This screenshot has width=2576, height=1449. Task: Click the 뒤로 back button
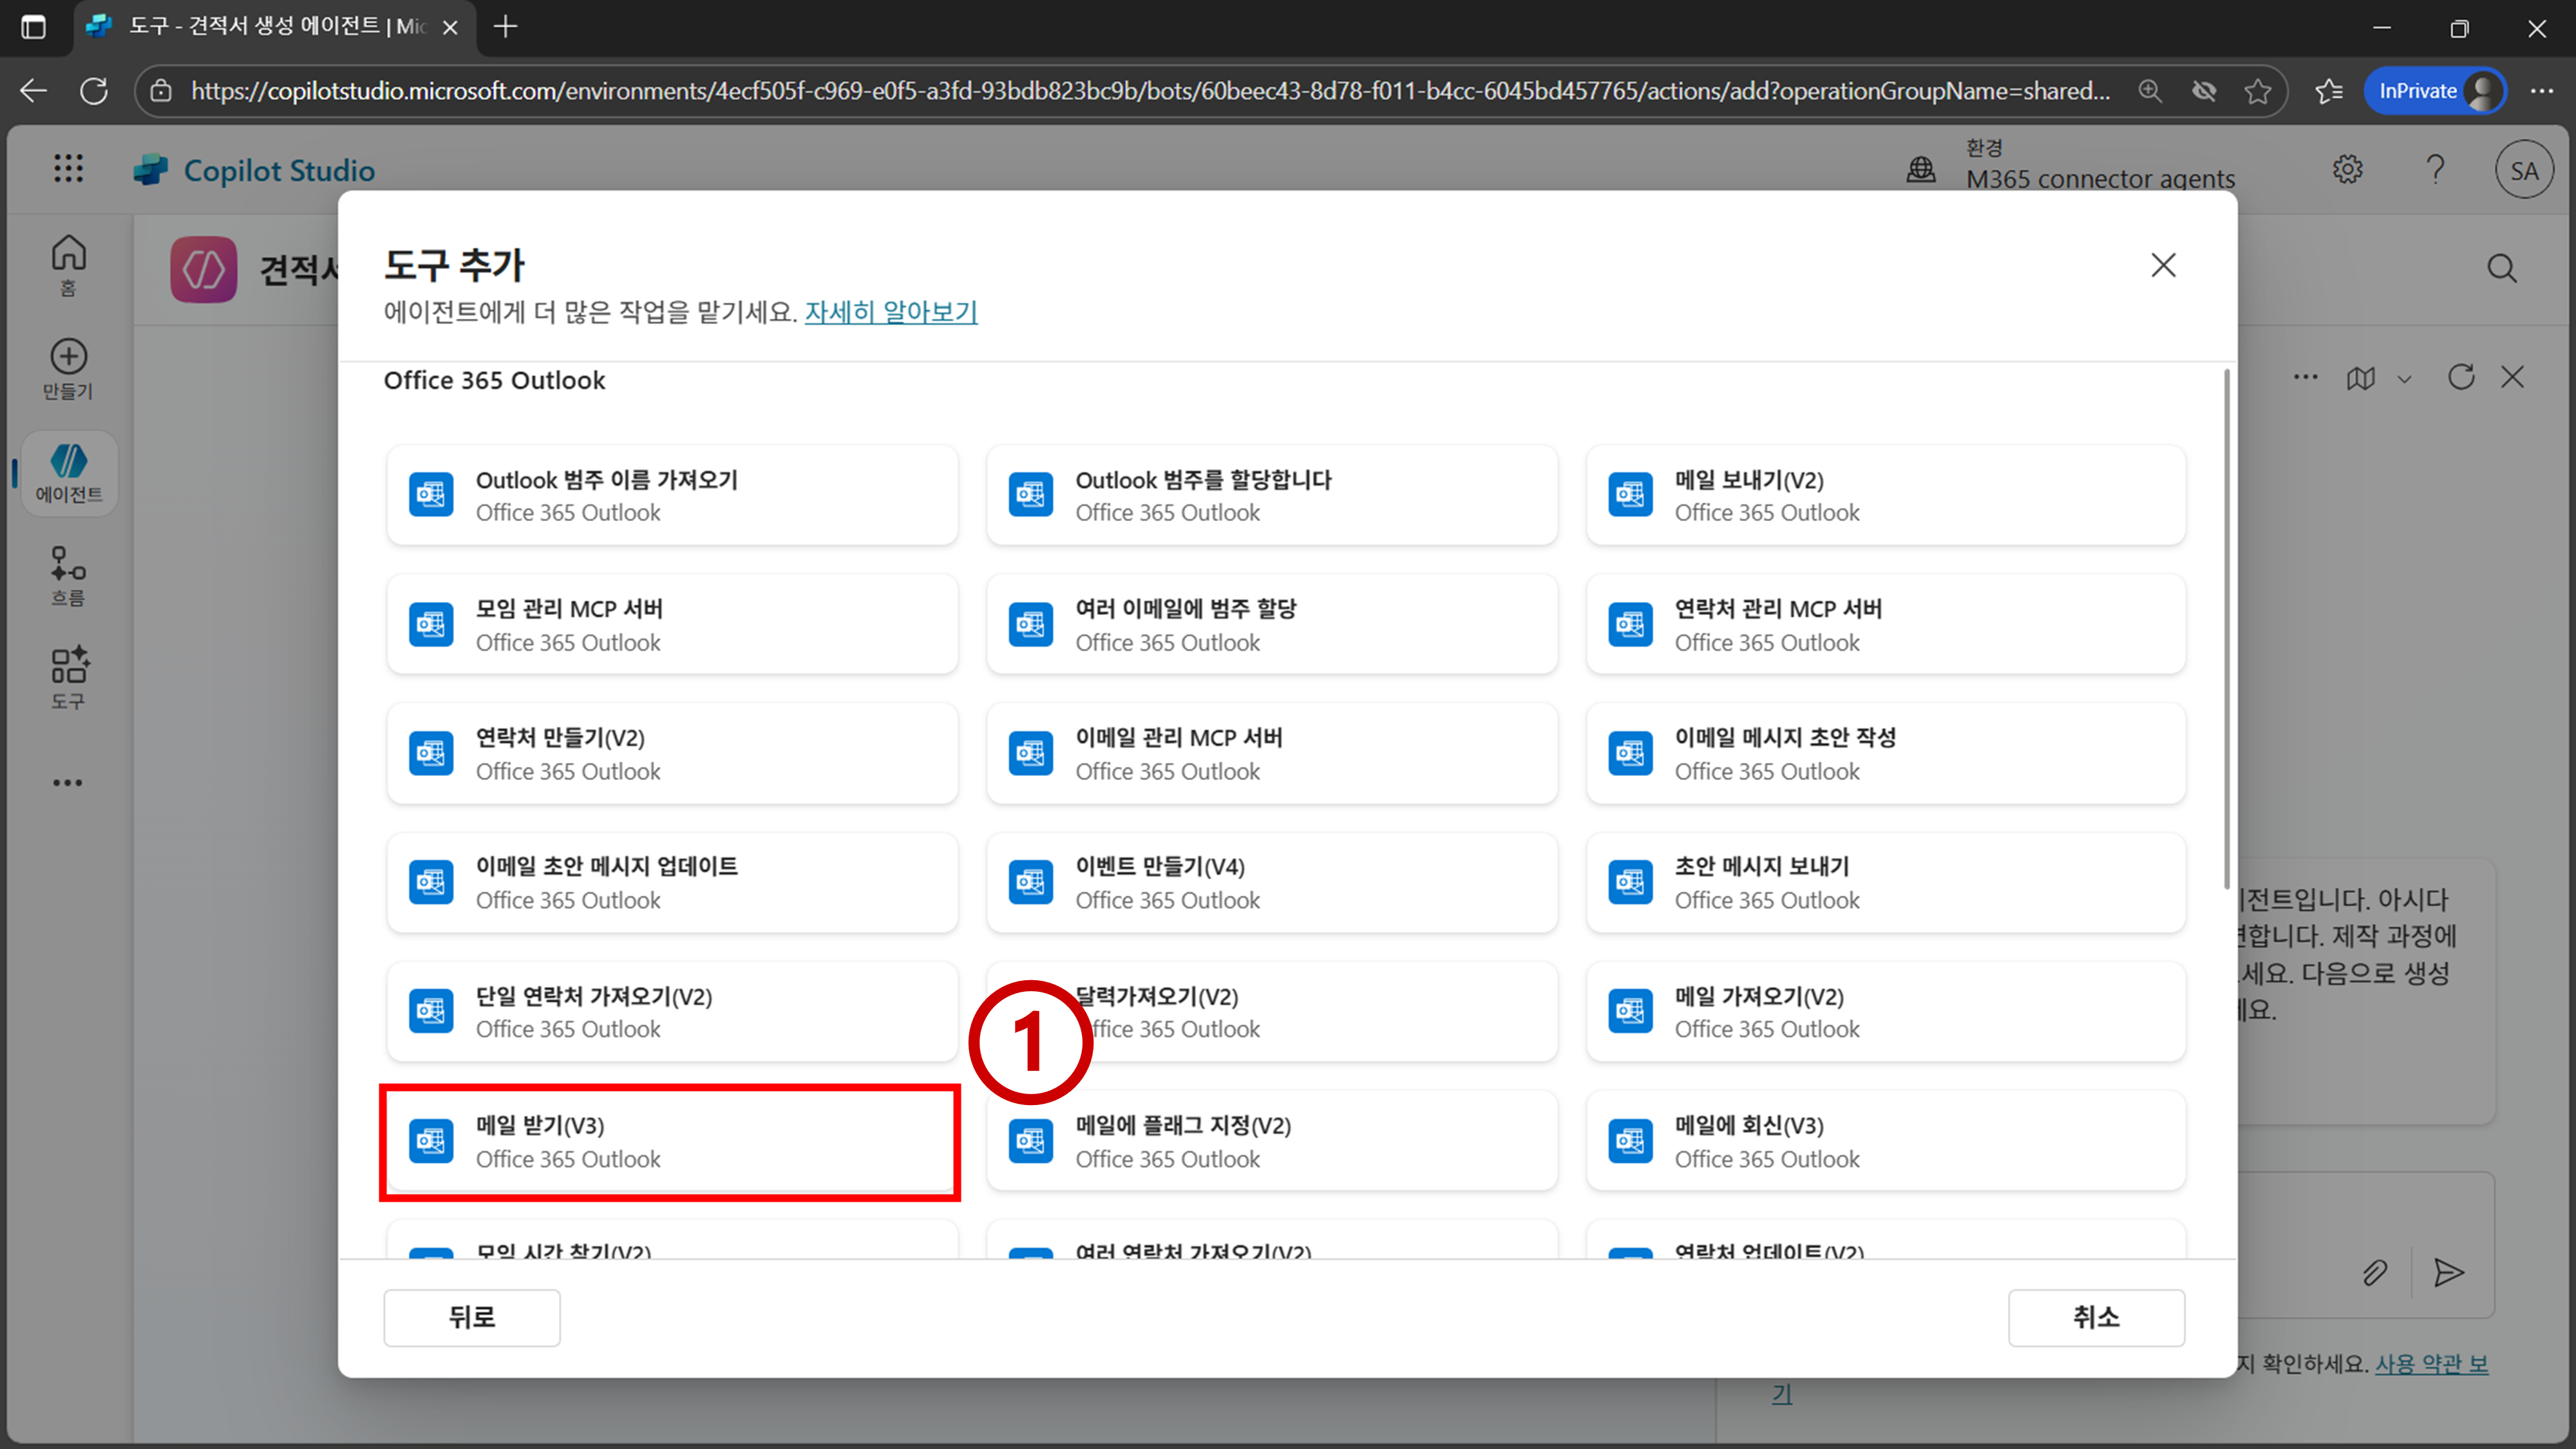coord(471,1317)
